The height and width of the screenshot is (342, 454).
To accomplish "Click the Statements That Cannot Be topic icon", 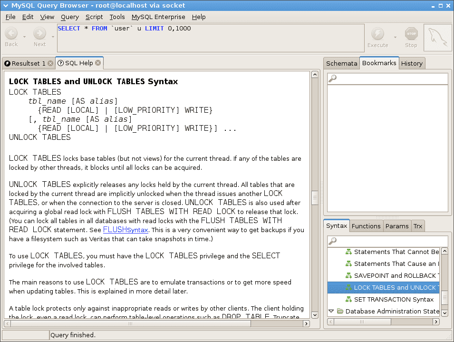I will (348, 252).
